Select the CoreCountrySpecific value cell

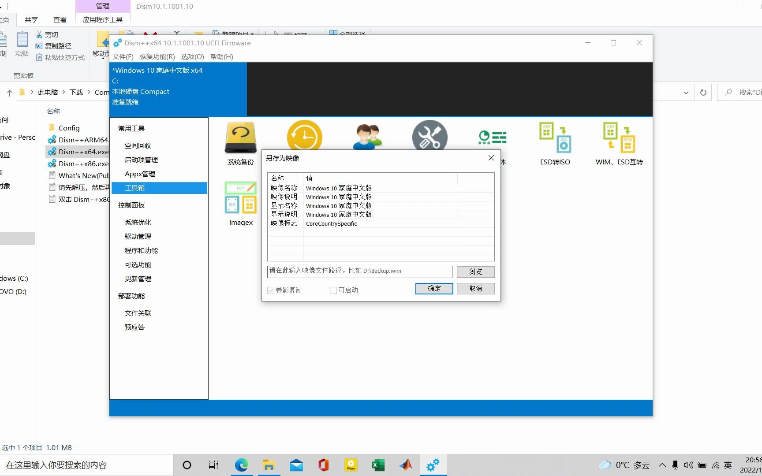[x=331, y=223]
